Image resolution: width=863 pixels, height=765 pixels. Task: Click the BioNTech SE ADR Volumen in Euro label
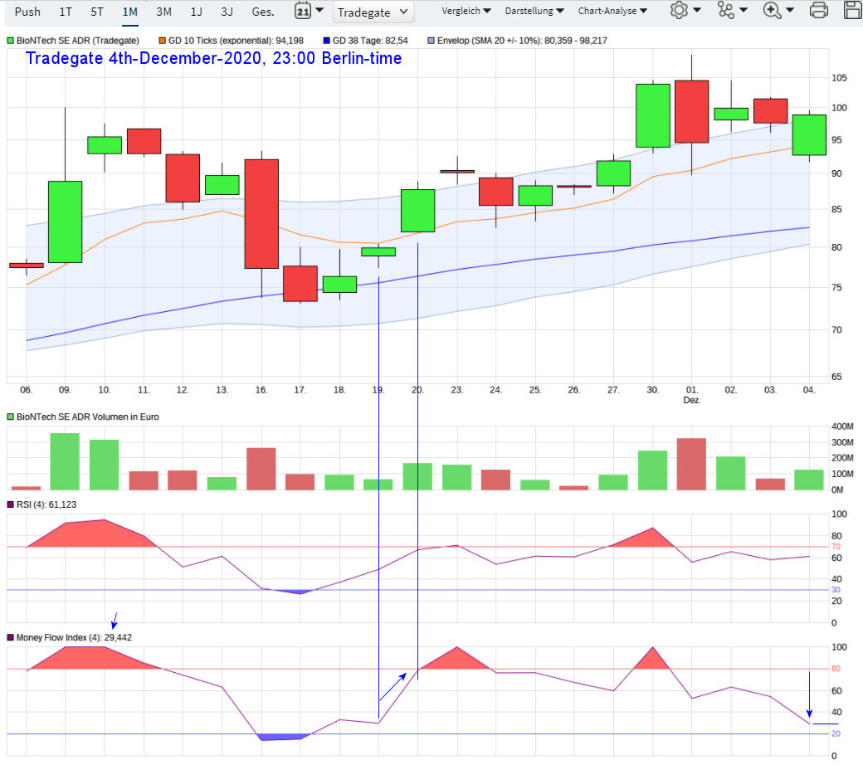click(87, 417)
